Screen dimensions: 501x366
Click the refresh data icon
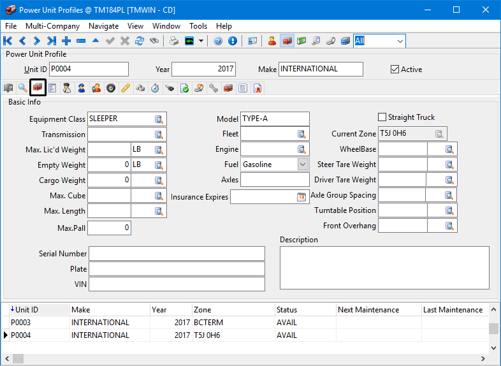point(140,41)
